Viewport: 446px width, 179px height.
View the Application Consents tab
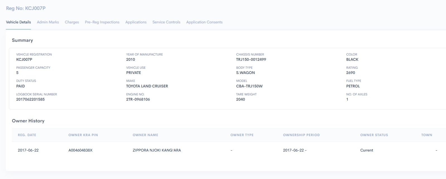pos(204,22)
